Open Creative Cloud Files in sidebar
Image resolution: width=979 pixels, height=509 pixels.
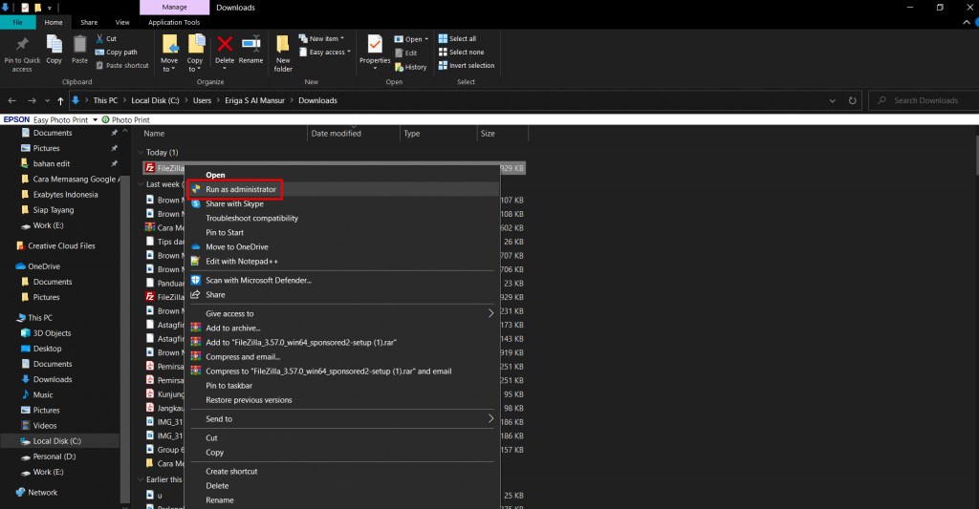click(x=61, y=245)
